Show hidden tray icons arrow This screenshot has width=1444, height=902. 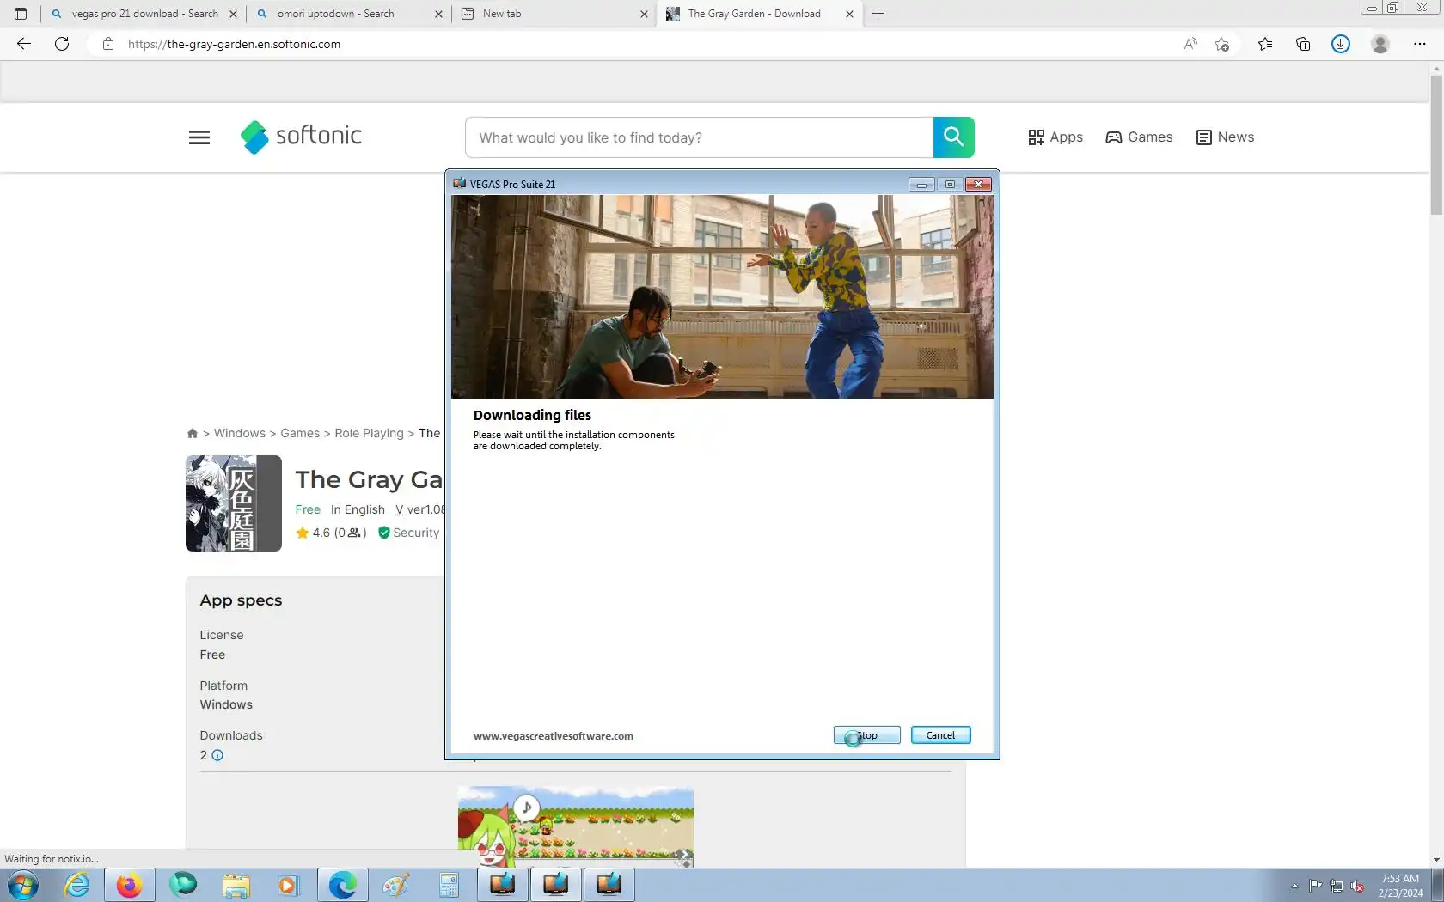click(x=1294, y=886)
